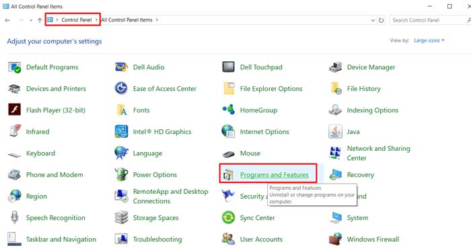The width and height of the screenshot is (471, 251).
Task: Click the HomeGroup icon
Action: tap(229, 109)
